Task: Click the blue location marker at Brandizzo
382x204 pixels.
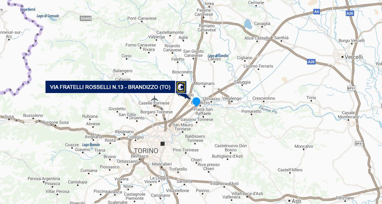Action: click(196, 102)
